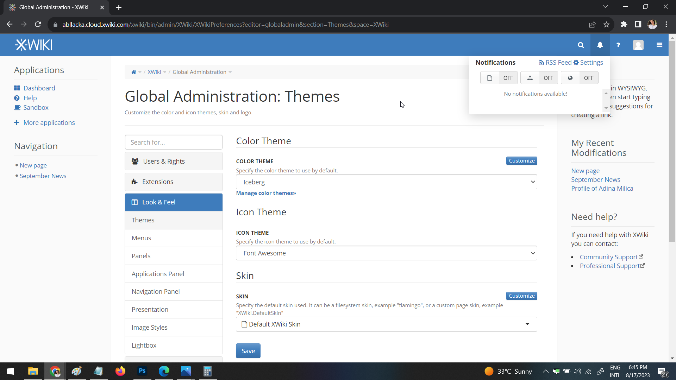The width and height of the screenshot is (676, 380).
Task: Select Lightbox menu entry
Action: (174, 345)
